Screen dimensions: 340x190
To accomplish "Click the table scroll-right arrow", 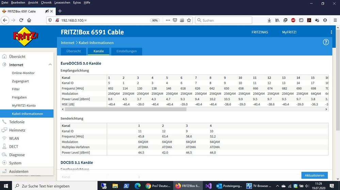I will (326, 109).
